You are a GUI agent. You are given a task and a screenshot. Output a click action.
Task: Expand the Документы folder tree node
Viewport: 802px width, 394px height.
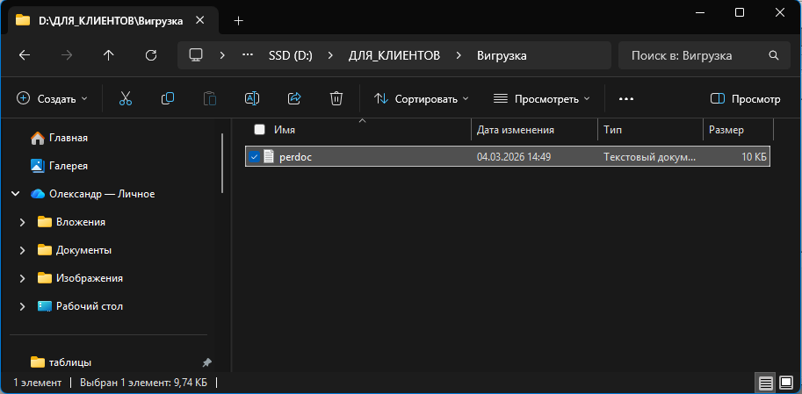tap(22, 250)
